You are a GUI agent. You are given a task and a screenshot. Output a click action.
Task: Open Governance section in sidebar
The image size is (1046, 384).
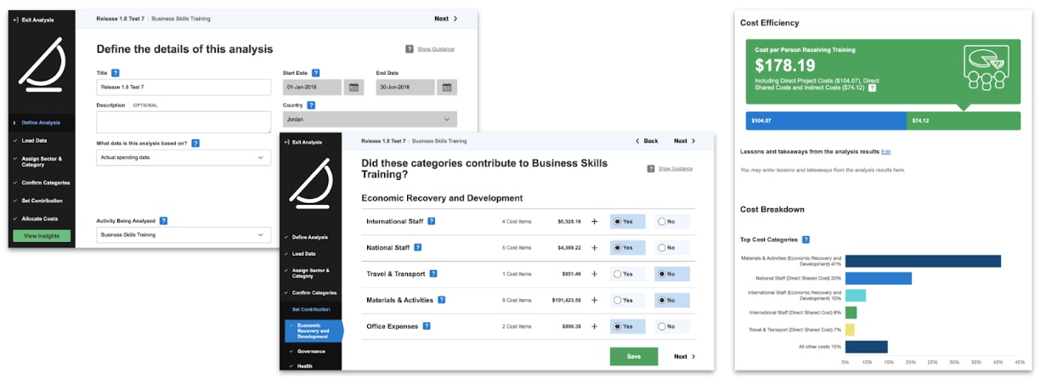tap(313, 350)
